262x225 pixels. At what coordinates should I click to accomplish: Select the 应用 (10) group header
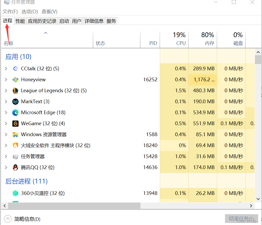coord(18,57)
